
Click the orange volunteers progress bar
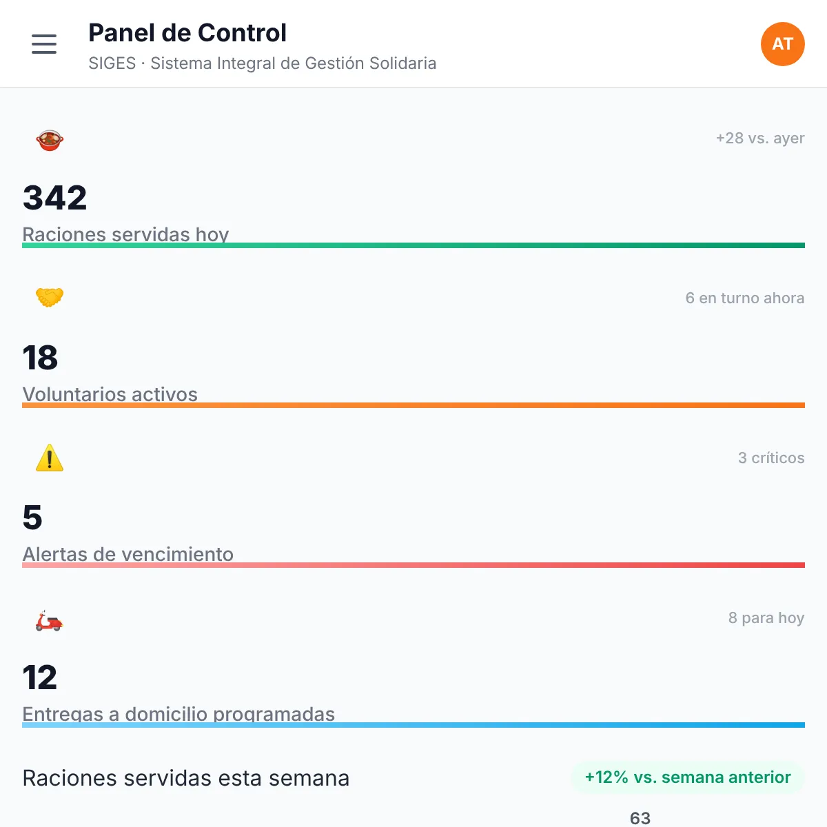coord(413,405)
